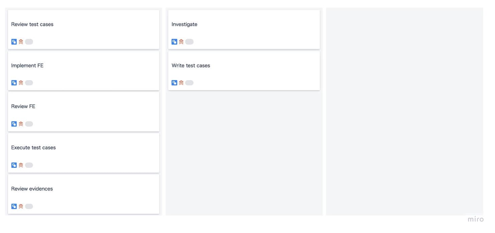Select the Execute test cases card title
Viewport: 495px width, 233px height.
[33, 148]
